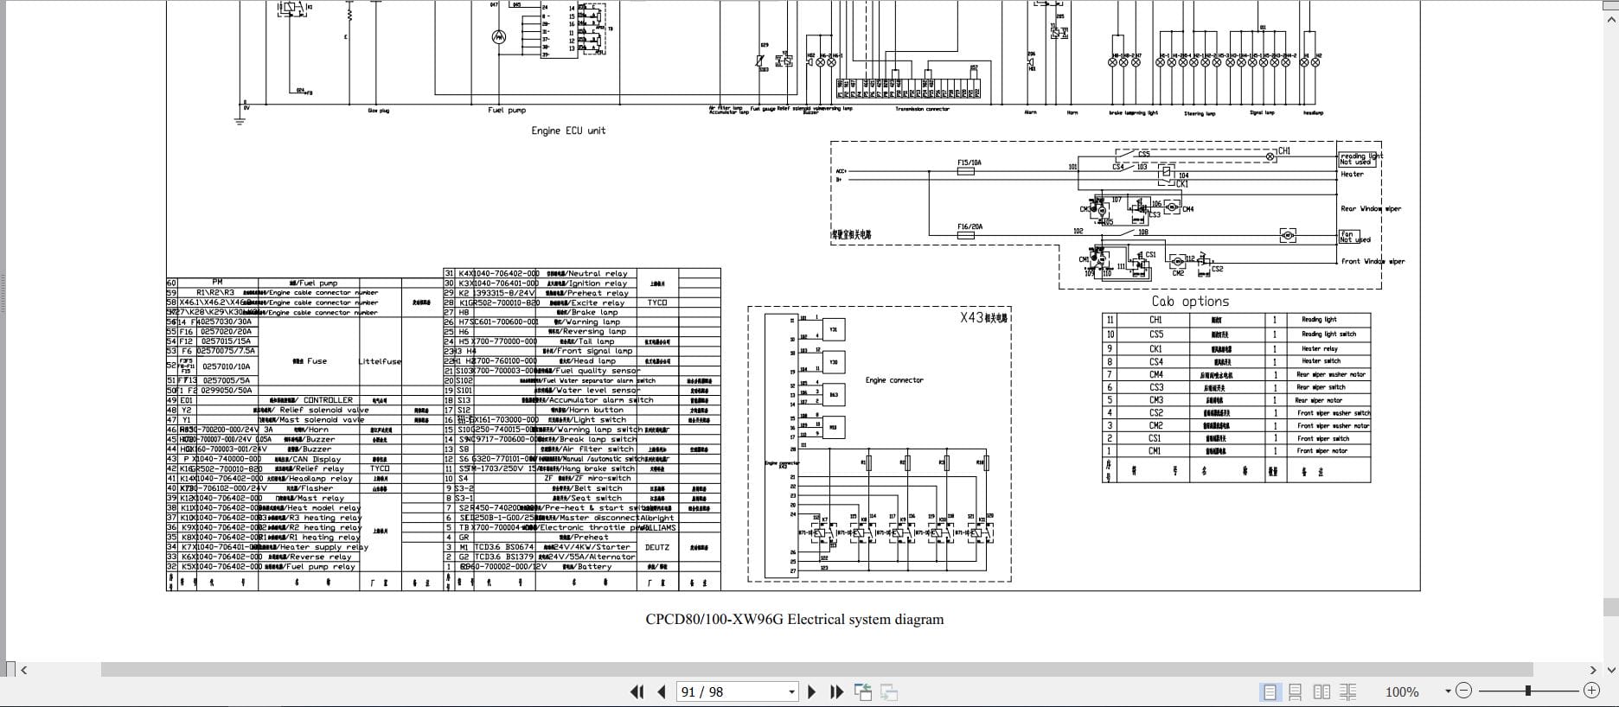The width and height of the screenshot is (1619, 707).
Task: Click the vertical scrollbar thumb
Action: pyautogui.click(x=1610, y=606)
